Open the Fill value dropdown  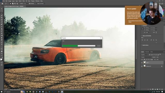tap(160, 60)
